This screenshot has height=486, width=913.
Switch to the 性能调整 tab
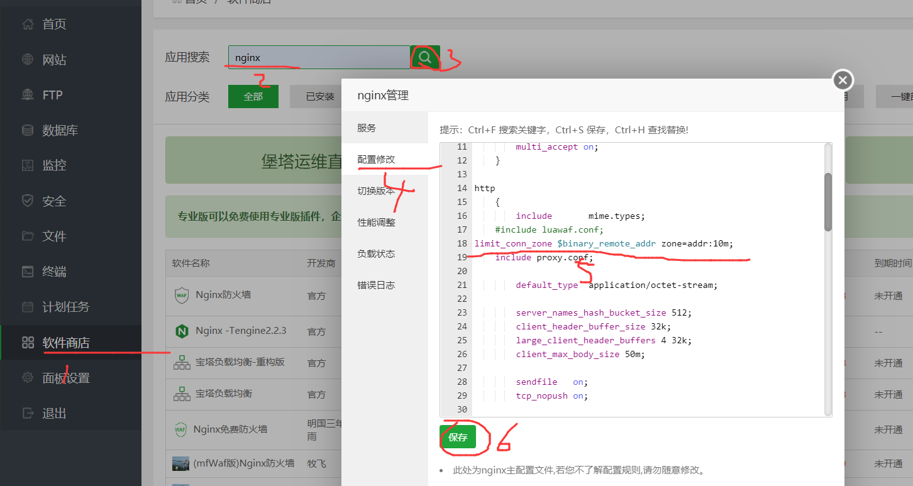pyautogui.click(x=385, y=222)
